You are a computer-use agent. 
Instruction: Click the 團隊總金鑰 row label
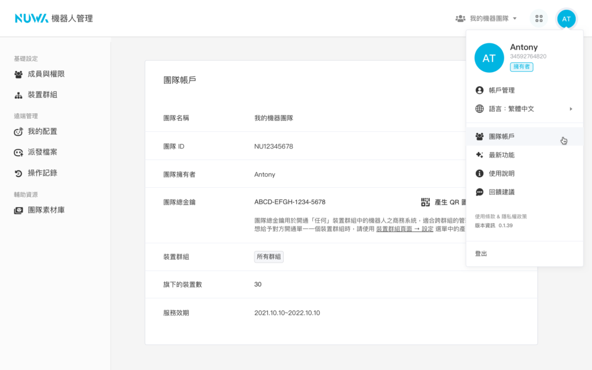click(179, 202)
